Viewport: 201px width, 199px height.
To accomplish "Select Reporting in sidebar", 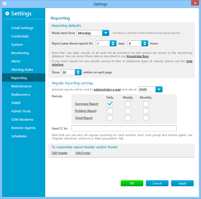I will 24,78.
